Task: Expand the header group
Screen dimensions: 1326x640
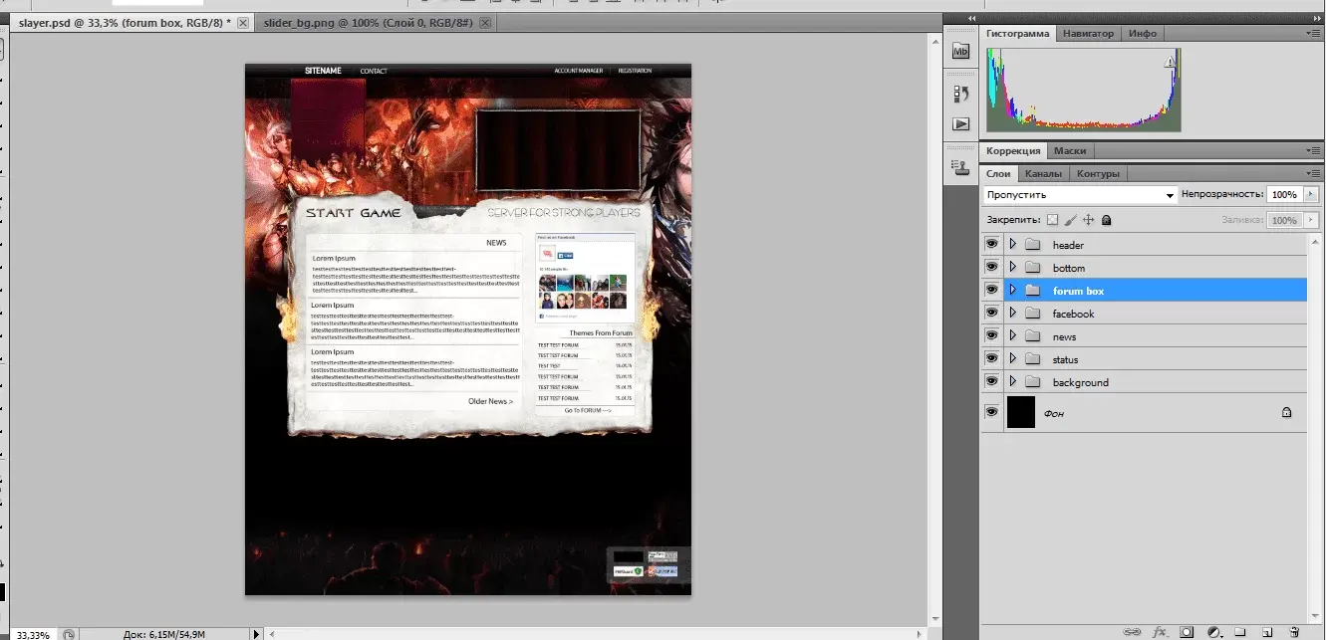Action: (x=1012, y=244)
